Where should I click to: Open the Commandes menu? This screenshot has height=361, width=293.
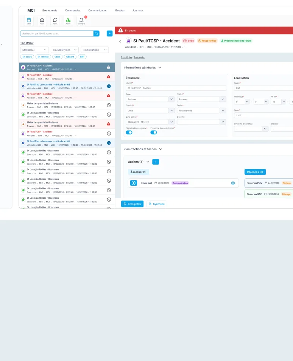[x=73, y=10]
